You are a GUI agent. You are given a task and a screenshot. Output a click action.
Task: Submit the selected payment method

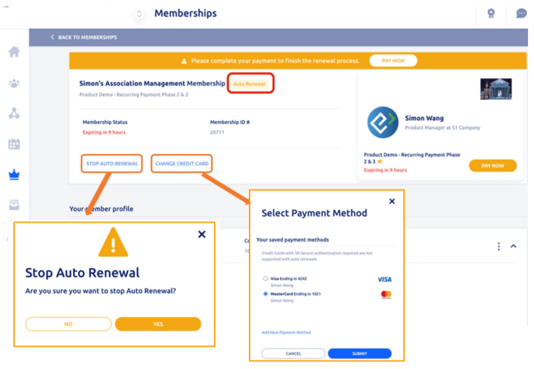tap(360, 354)
